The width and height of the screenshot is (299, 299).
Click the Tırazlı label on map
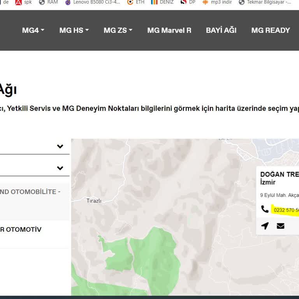pos(94,201)
